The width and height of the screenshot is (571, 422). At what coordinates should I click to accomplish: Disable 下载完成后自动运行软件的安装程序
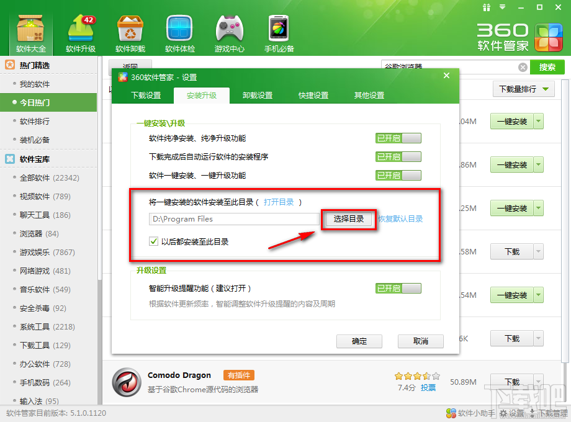point(398,156)
